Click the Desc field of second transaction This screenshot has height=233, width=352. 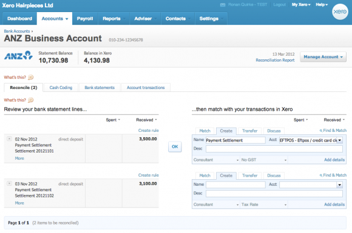274,194
